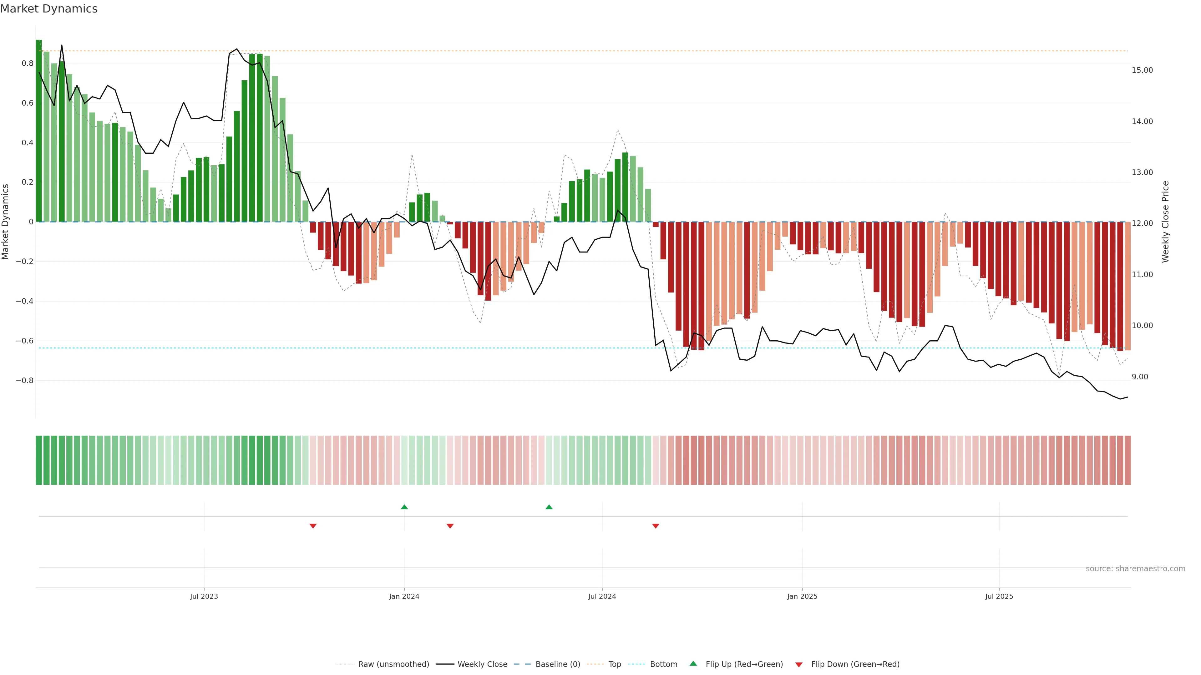Image resolution: width=1201 pixels, height=675 pixels.
Task: Click the first dark green heatmap strip cell
Action: [39, 460]
